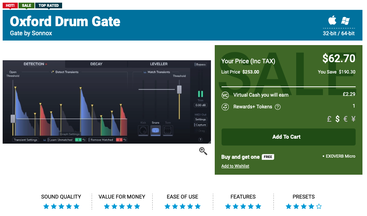Switch to the DECAY tab in plugin
The image size is (367, 216).
point(96,64)
